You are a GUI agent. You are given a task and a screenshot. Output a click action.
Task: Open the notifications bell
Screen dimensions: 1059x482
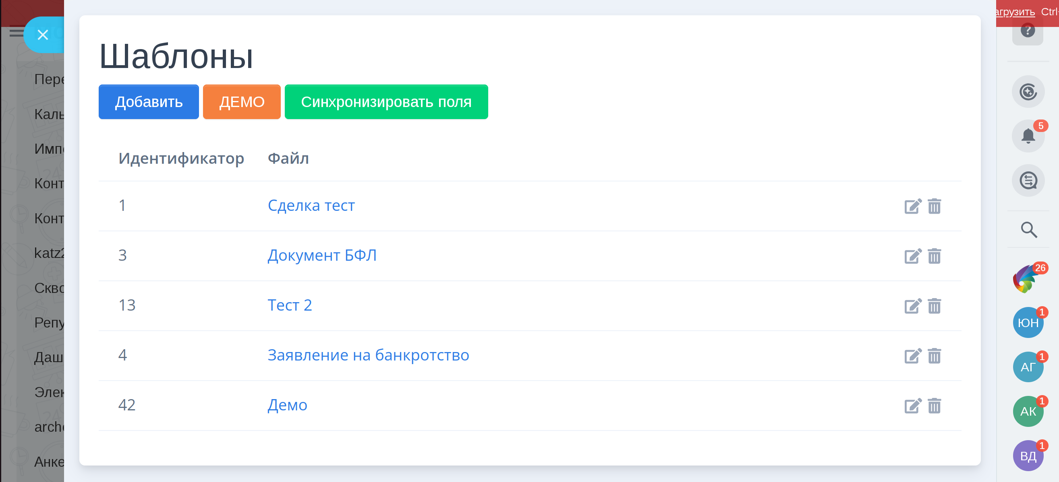point(1028,136)
